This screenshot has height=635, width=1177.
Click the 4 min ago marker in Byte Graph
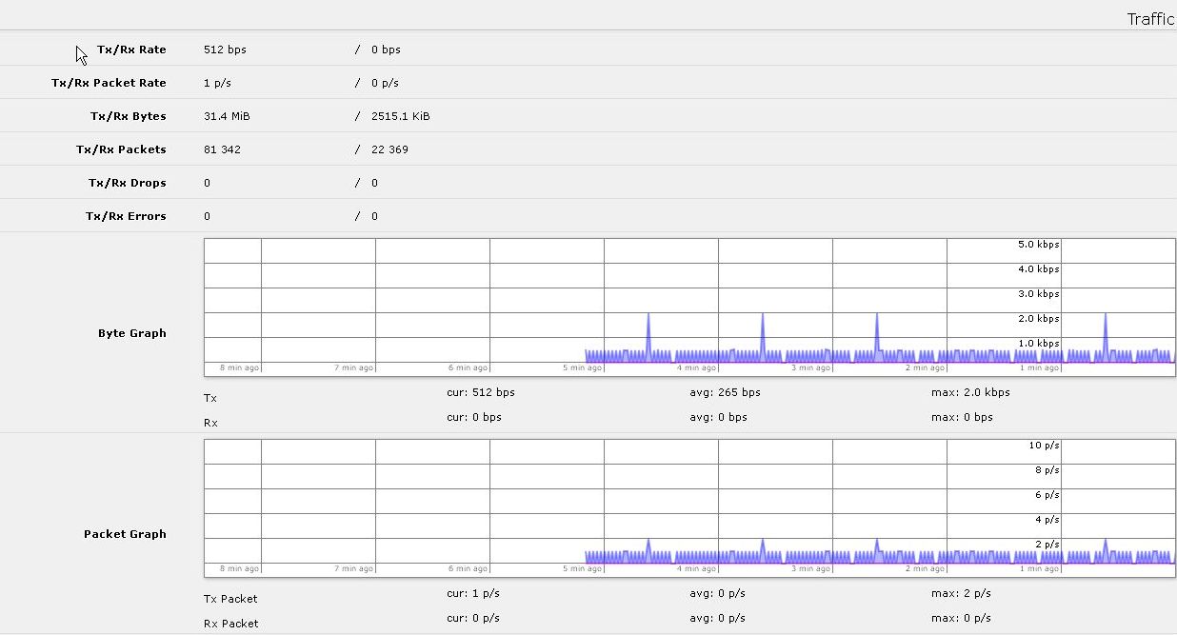[x=696, y=367]
